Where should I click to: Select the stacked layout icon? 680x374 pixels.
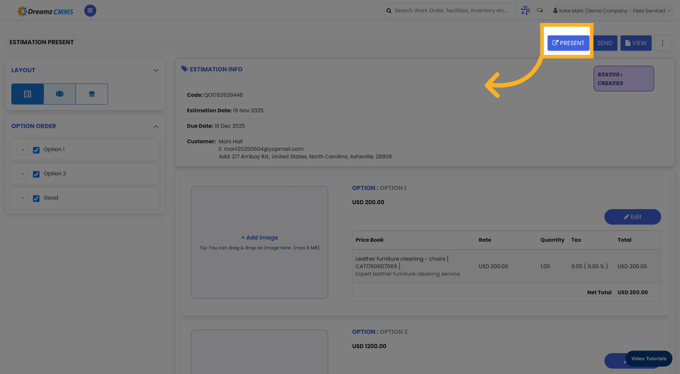[92, 94]
